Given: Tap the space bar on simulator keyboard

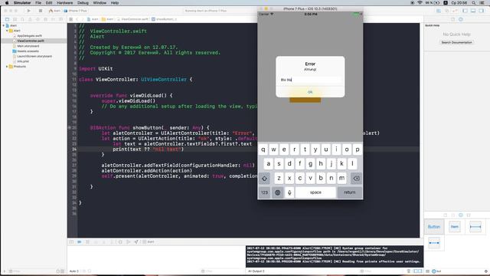Looking at the screenshot, I should (315, 192).
